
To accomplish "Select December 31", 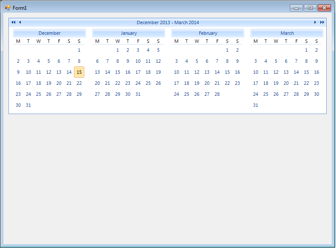I will click(x=28, y=105).
